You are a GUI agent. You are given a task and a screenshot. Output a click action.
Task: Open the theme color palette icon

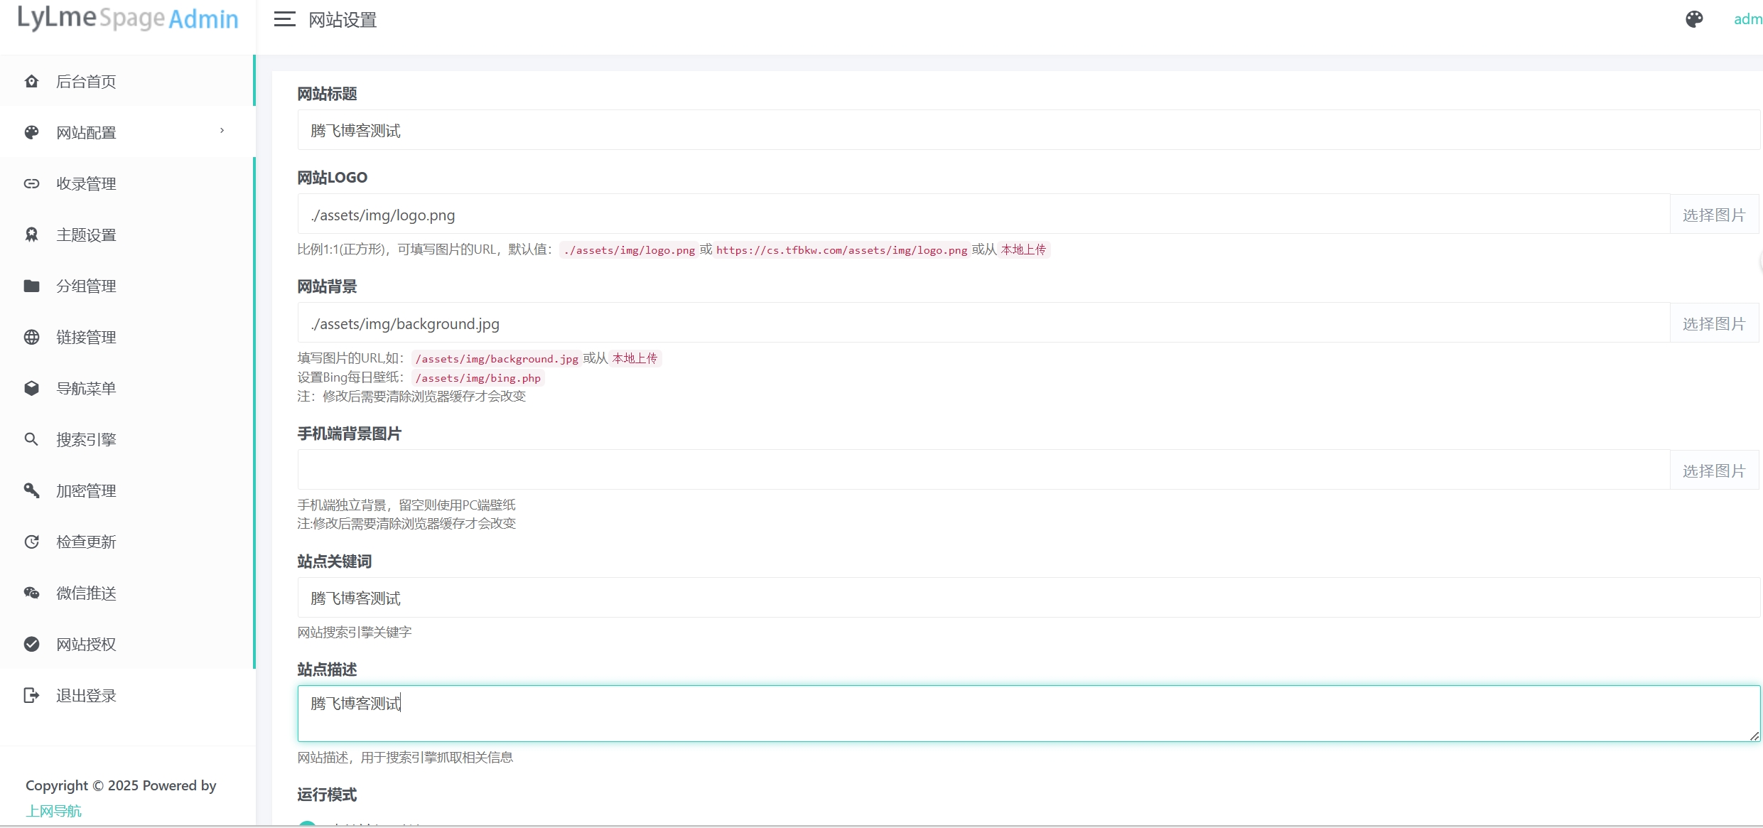tap(1693, 19)
